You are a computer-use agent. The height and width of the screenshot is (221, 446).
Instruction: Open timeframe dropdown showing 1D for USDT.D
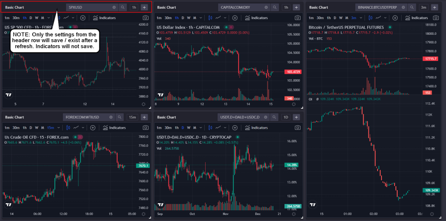pyautogui.click(x=286, y=117)
